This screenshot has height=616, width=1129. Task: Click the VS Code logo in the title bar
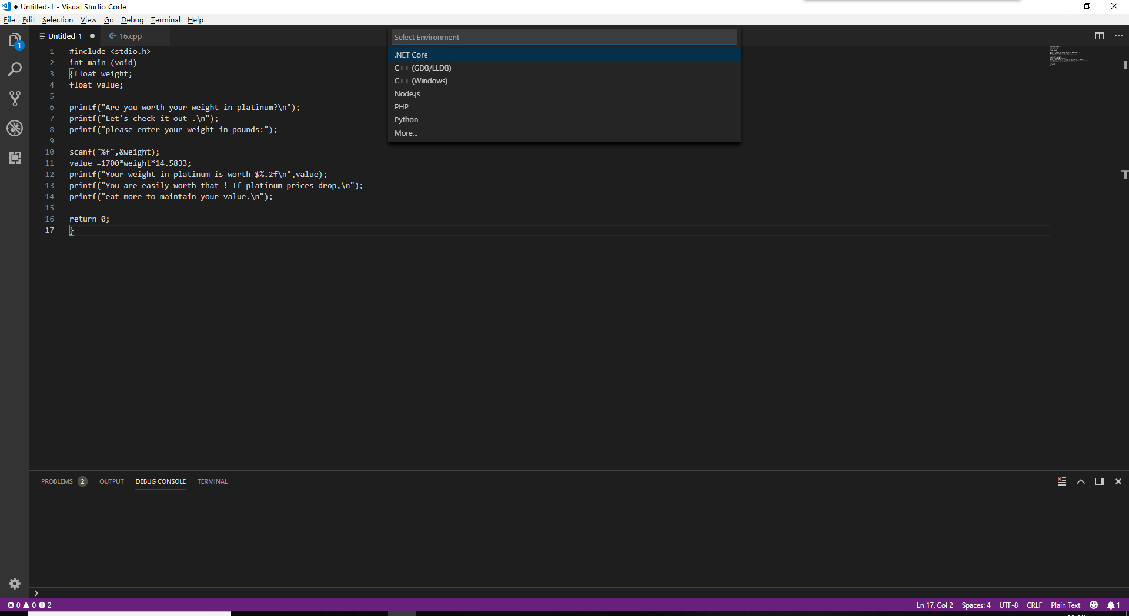coord(6,6)
